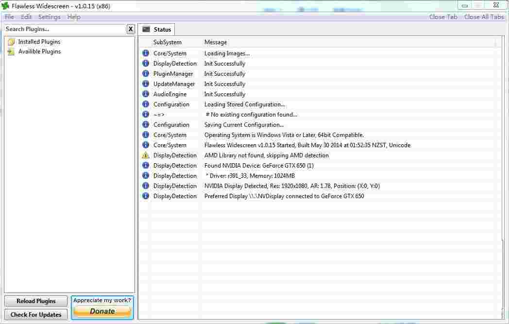Viewport: 509px width, 324px height.
Task: Open the Edit menu
Action: [x=26, y=17]
